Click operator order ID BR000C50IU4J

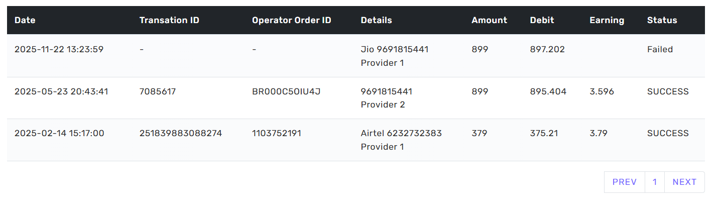(x=286, y=91)
